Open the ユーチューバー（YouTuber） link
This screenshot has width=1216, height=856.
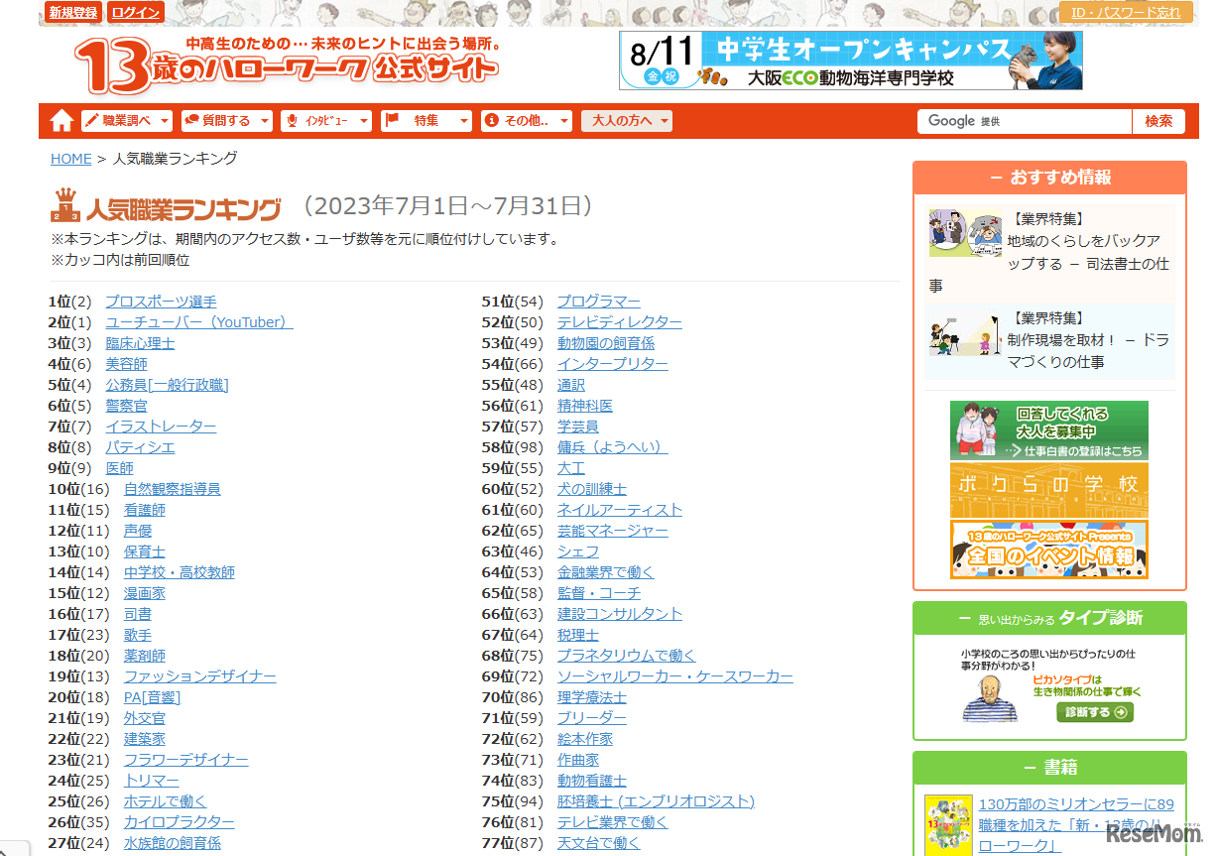pyautogui.click(x=199, y=322)
